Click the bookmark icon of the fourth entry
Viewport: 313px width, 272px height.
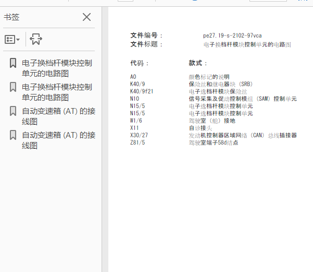(x=13, y=135)
